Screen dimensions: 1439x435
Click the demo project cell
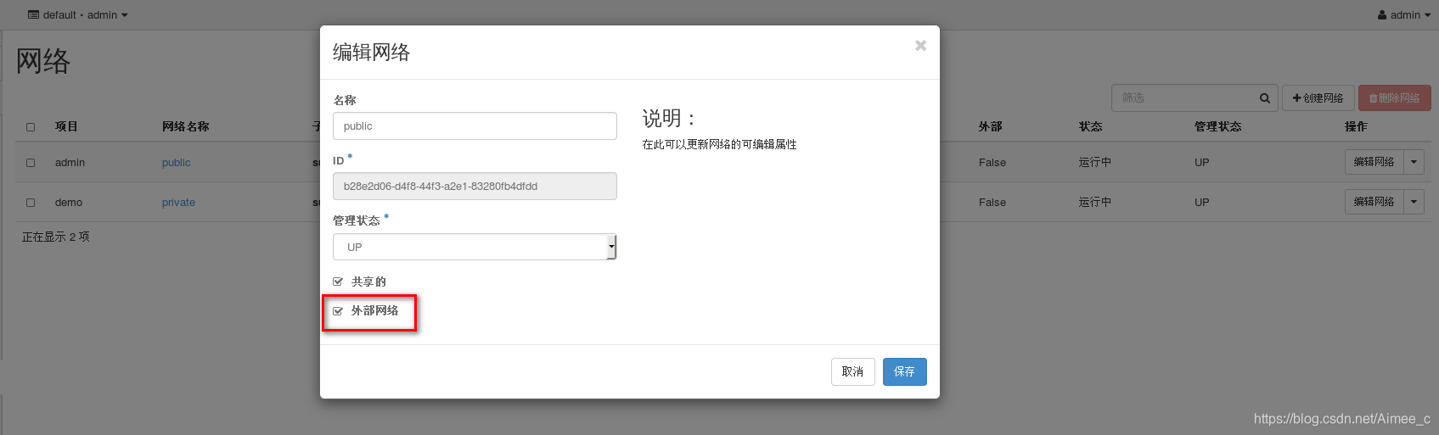pos(69,203)
